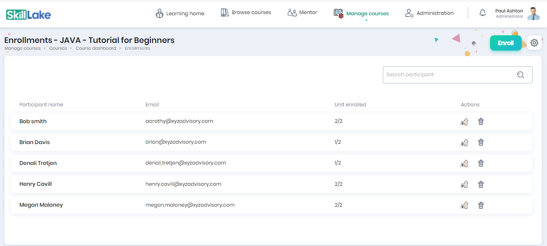Click the Unit enrolled column header
Image resolution: width=547 pixels, height=246 pixels.
[350, 105]
